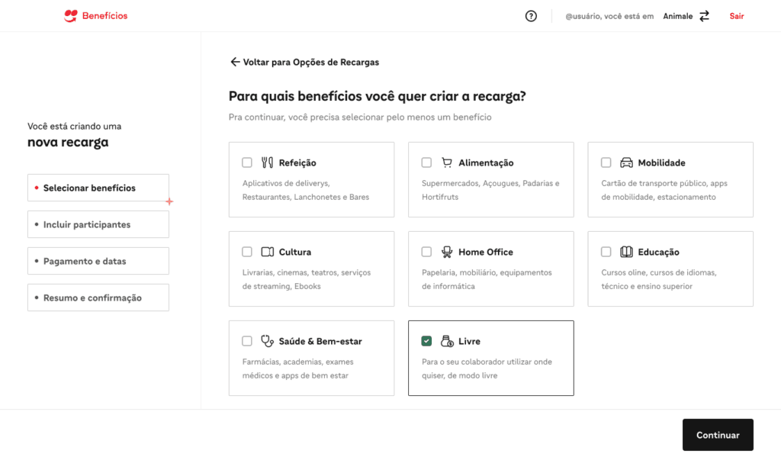The height and width of the screenshot is (460, 781).
Task: Click the Mobilidade card description text
Action: [664, 190]
